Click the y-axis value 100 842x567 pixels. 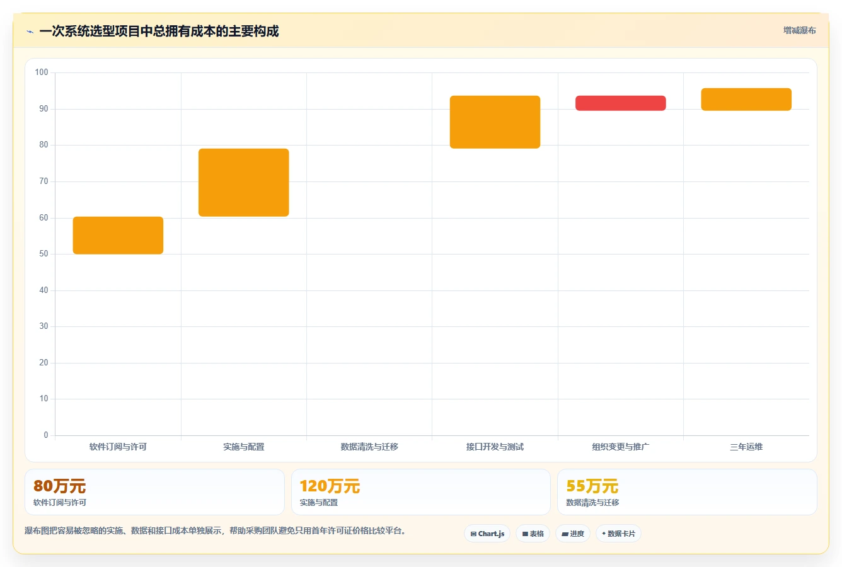pos(42,72)
